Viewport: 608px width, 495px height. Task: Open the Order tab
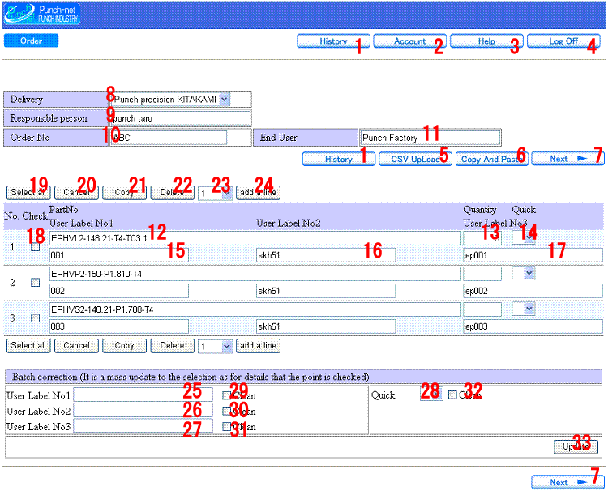point(31,41)
